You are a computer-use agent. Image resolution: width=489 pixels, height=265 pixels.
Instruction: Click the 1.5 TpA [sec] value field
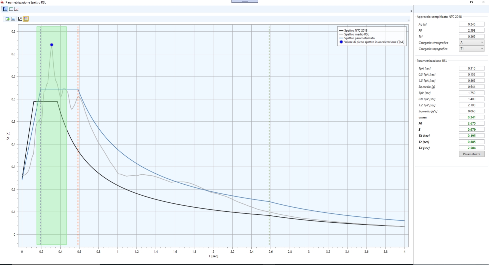coord(472,80)
